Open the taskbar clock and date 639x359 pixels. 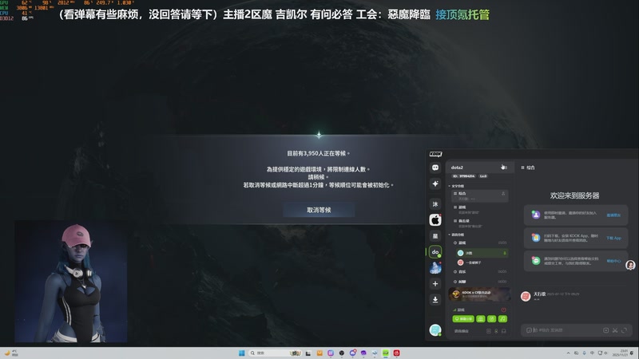(x=621, y=353)
